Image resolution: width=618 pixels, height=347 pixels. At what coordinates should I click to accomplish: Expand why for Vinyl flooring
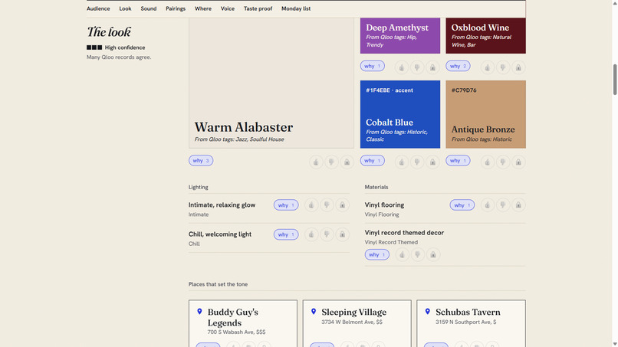coord(462,205)
